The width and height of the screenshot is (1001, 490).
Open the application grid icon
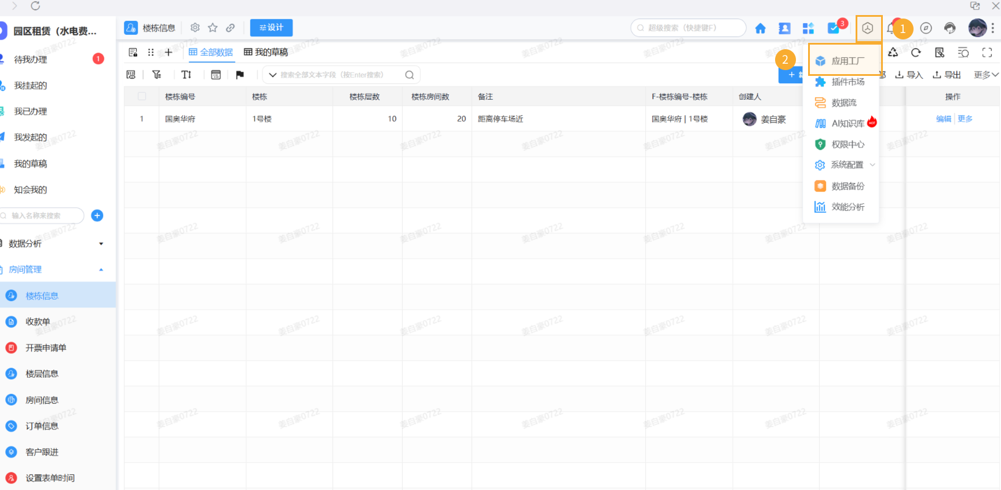pyautogui.click(x=808, y=28)
